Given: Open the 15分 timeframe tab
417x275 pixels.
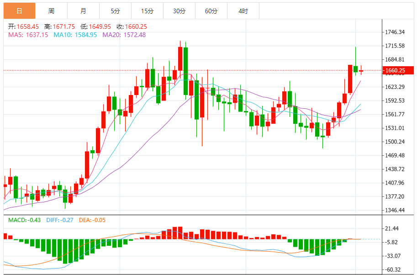Looking at the screenshot, I should (147, 11).
